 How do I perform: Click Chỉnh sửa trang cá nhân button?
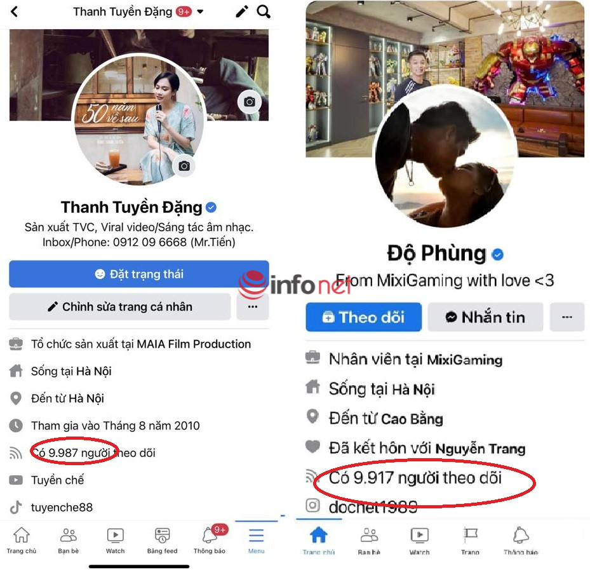[x=119, y=307]
